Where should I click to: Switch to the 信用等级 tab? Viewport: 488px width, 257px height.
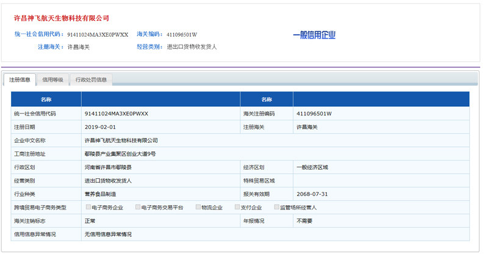[52, 80]
